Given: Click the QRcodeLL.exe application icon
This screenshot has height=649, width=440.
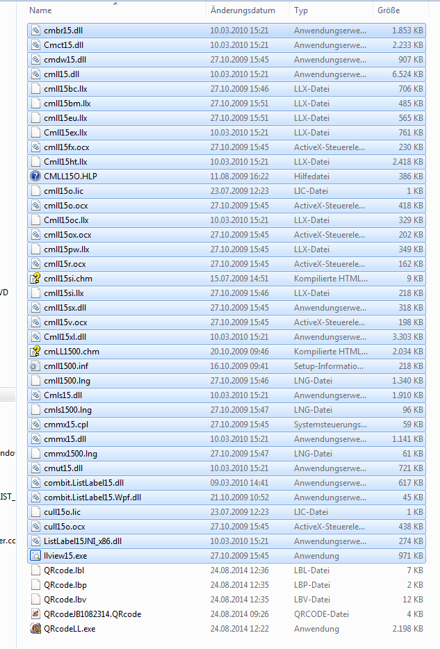Looking at the screenshot, I should 35,629.
